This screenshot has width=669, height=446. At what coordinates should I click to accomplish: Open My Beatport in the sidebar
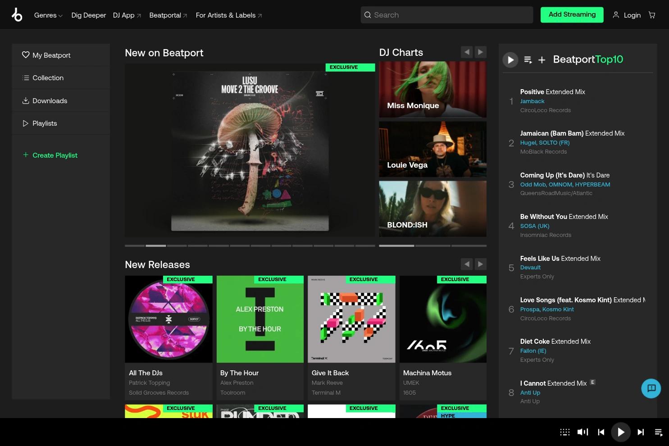61,55
